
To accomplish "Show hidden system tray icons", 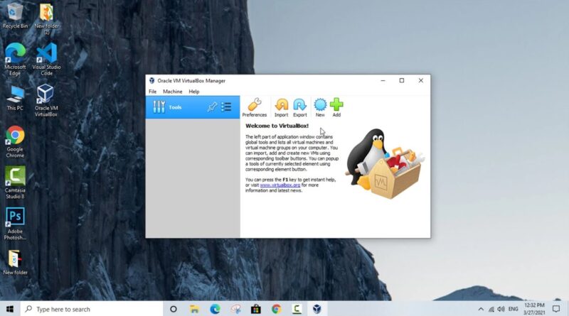I will tap(481, 309).
